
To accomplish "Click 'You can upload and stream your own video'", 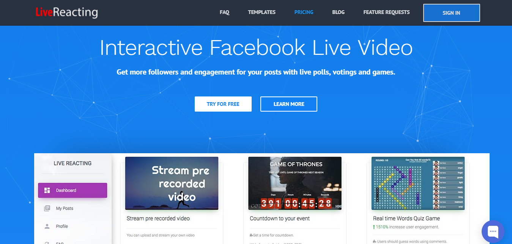I will (161, 235).
